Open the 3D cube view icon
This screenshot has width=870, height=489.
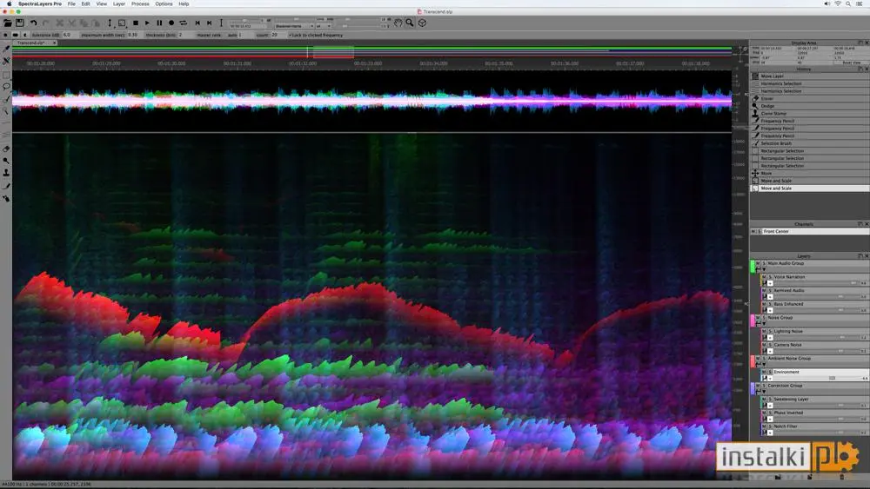click(x=422, y=23)
